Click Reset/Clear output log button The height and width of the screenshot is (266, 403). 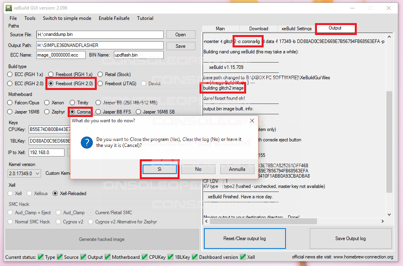tap(245, 239)
